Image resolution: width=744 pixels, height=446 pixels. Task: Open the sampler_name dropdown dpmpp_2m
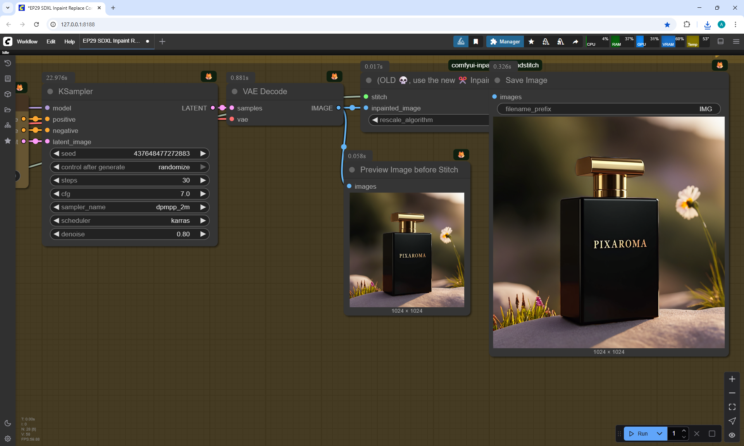pos(129,207)
